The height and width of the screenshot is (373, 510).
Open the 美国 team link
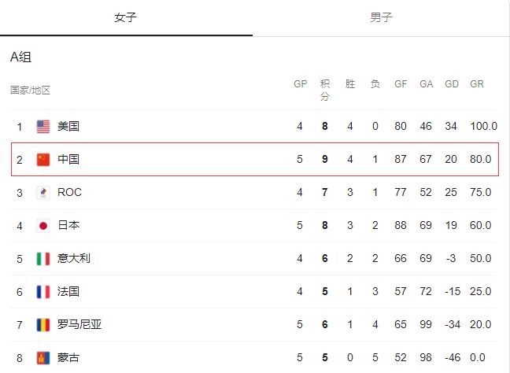pos(68,126)
